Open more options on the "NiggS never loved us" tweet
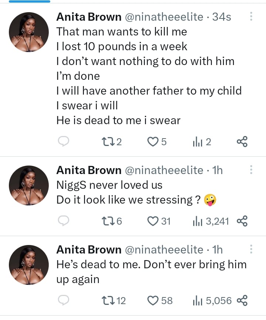The height and width of the screenshot is (320, 266). tap(251, 170)
